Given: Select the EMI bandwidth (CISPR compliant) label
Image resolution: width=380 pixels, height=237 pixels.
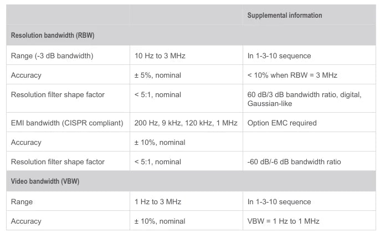Looking at the screenshot, I should (x=67, y=123).
